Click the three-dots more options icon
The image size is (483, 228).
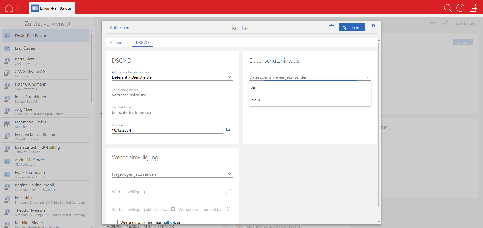(x=433, y=23)
